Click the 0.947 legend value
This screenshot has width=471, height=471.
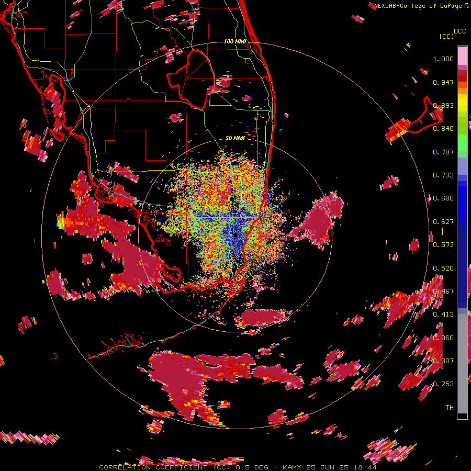(443, 82)
